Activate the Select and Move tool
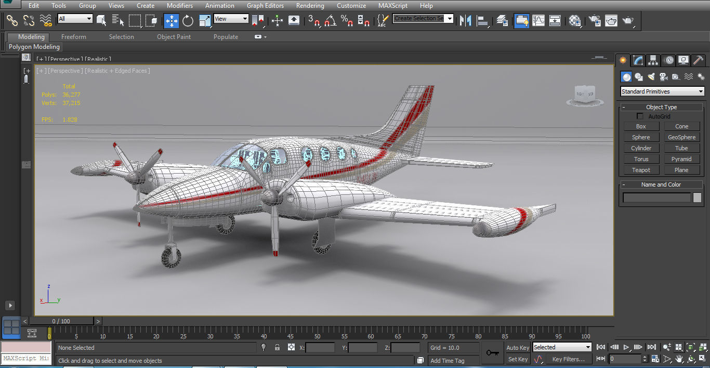The width and height of the screenshot is (710, 368). coord(171,21)
